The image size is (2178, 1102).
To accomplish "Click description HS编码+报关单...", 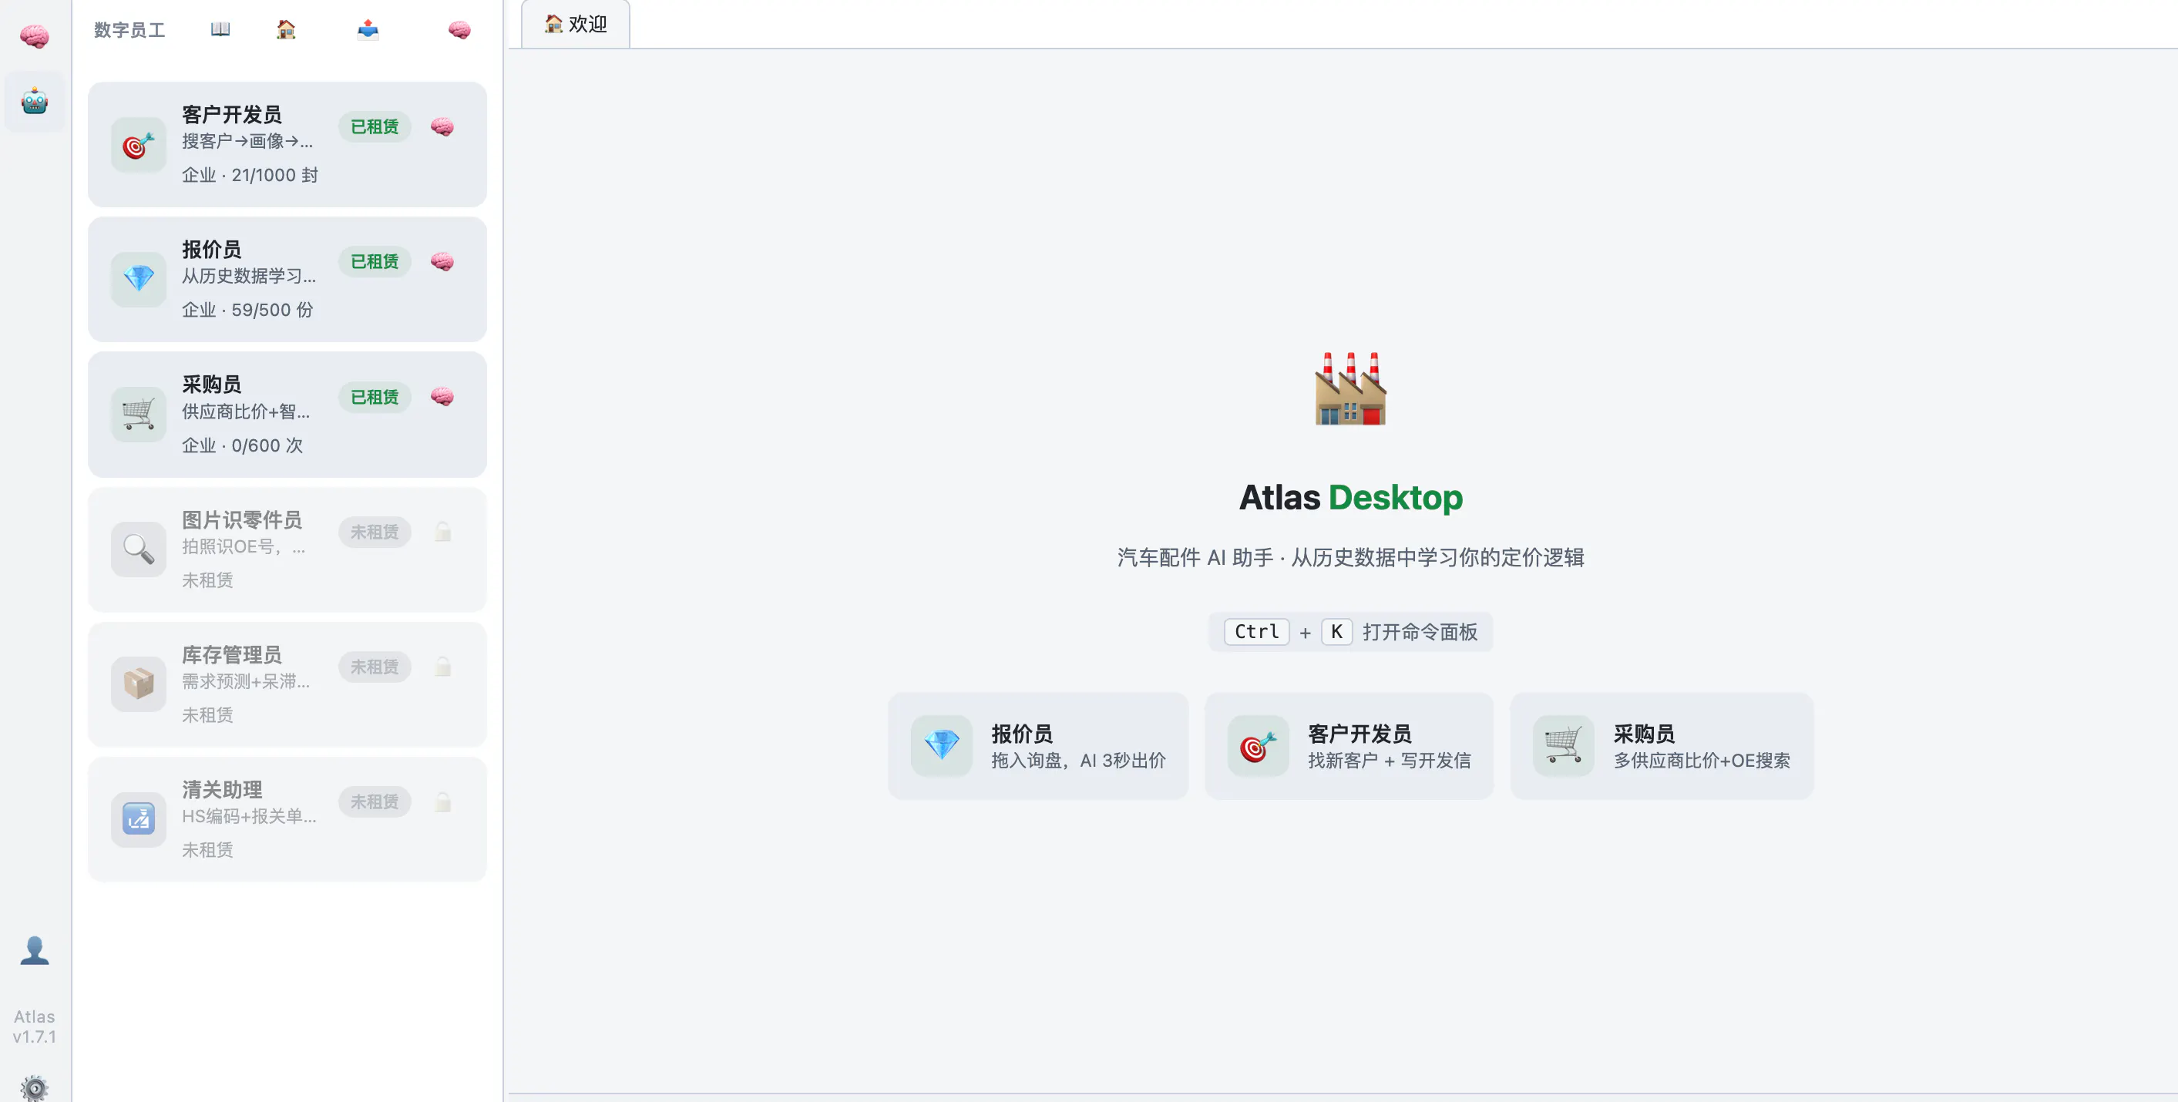I will pyautogui.click(x=250, y=816).
